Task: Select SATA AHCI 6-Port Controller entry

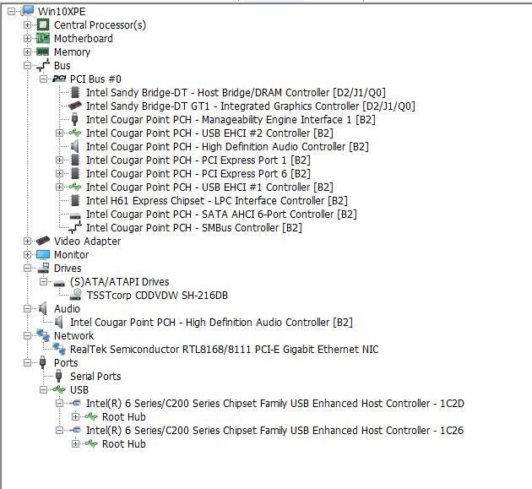Action: [x=221, y=215]
